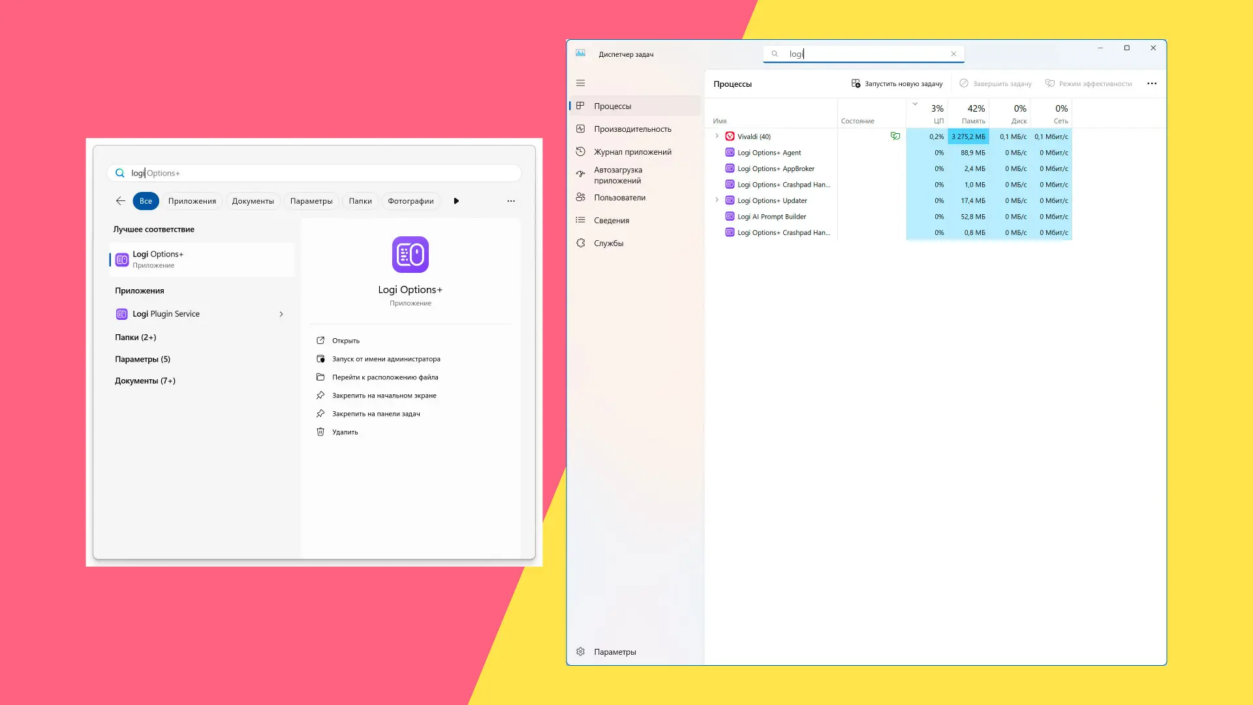This screenshot has height=705, width=1253.
Task: Switch to the Параметры search filter
Action: pyautogui.click(x=311, y=201)
